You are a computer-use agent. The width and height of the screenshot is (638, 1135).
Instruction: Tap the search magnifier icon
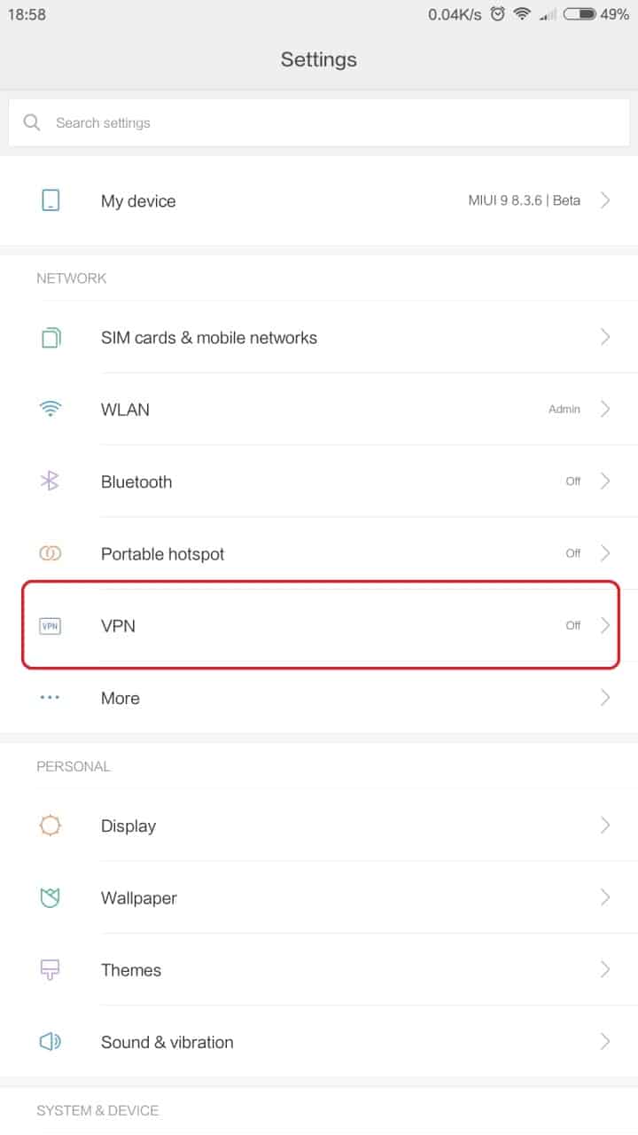tap(32, 123)
